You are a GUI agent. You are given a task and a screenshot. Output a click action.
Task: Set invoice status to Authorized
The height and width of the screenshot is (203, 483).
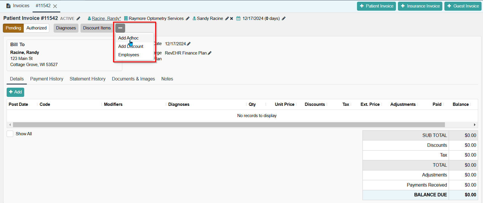pyautogui.click(x=36, y=28)
